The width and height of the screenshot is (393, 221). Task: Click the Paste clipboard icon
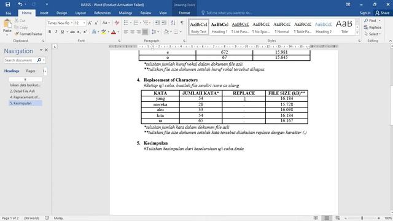click(x=7, y=24)
